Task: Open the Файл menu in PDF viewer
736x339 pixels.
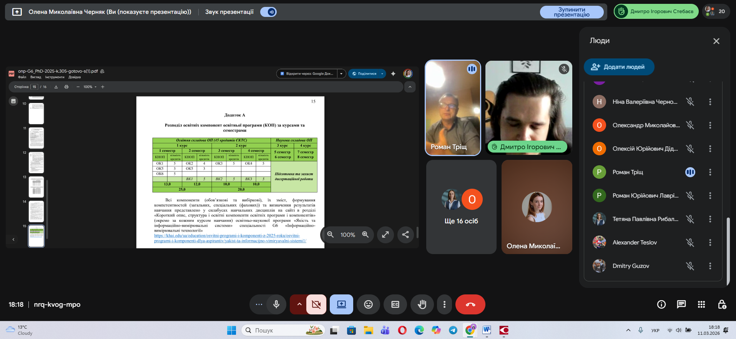Action: click(x=22, y=77)
